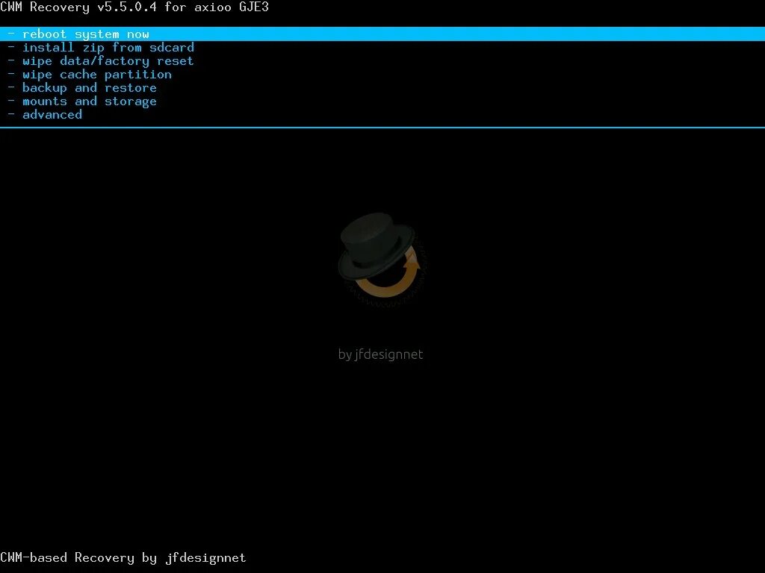Open 'mounts and storage' menu

click(x=82, y=101)
